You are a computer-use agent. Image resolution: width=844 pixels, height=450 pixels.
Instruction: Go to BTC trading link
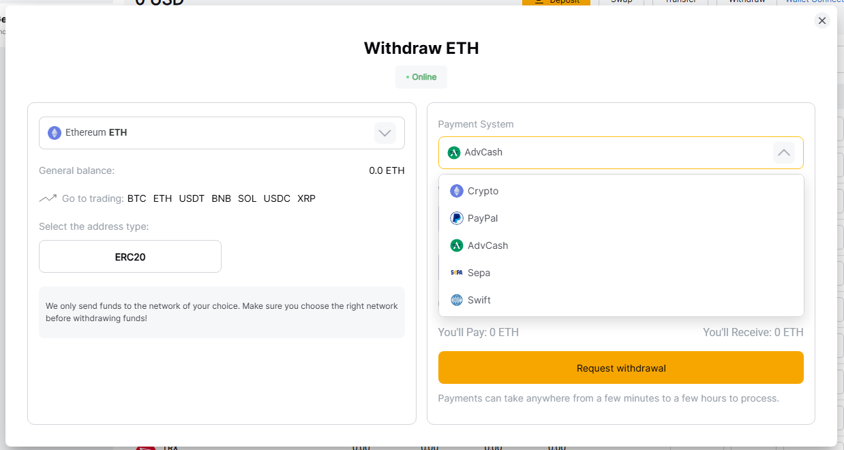[136, 198]
